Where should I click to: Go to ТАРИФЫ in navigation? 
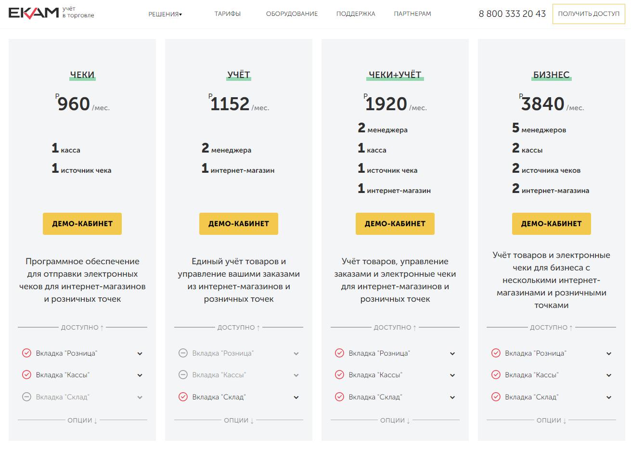[228, 14]
